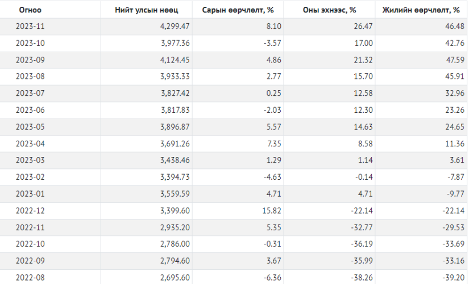
Task: Click the Оны эхнээс, % column header
Action: pos(329,10)
